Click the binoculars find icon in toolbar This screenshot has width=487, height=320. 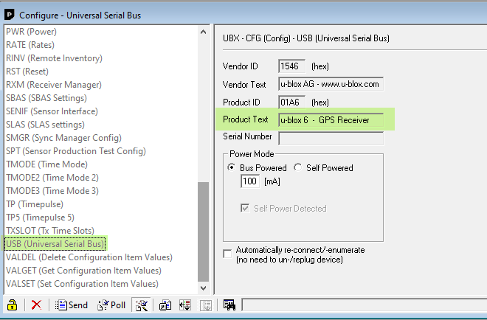coord(229,305)
